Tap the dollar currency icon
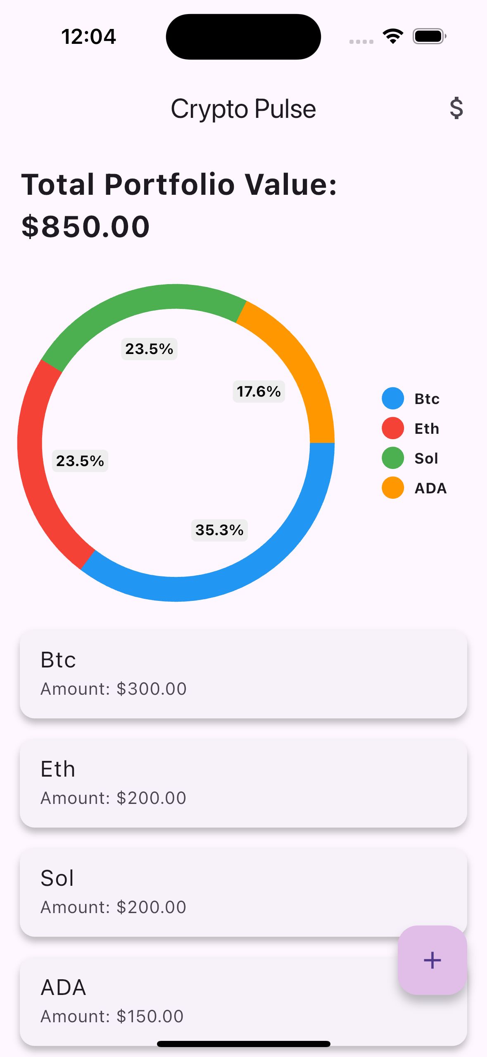The width and height of the screenshot is (487, 1057). point(456,108)
